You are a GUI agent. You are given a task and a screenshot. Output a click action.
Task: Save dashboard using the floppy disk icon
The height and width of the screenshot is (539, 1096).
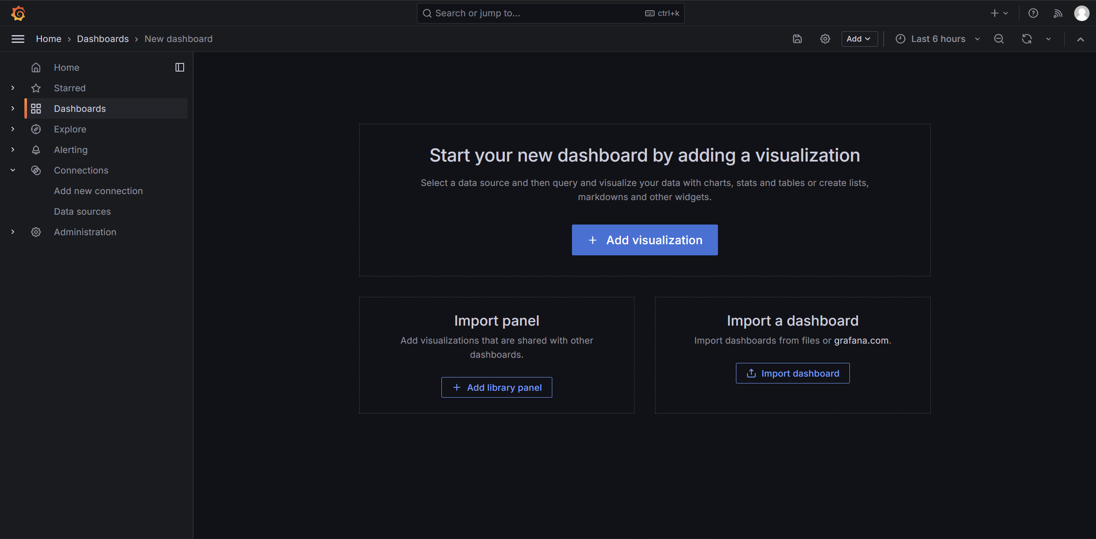pos(797,39)
